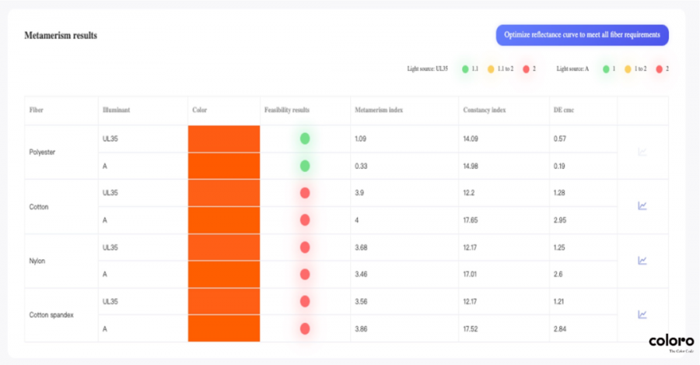
Task: Click green legend dot for light source A
Action: pyautogui.click(x=606, y=68)
